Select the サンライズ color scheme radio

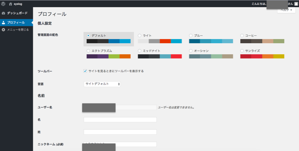(242, 51)
